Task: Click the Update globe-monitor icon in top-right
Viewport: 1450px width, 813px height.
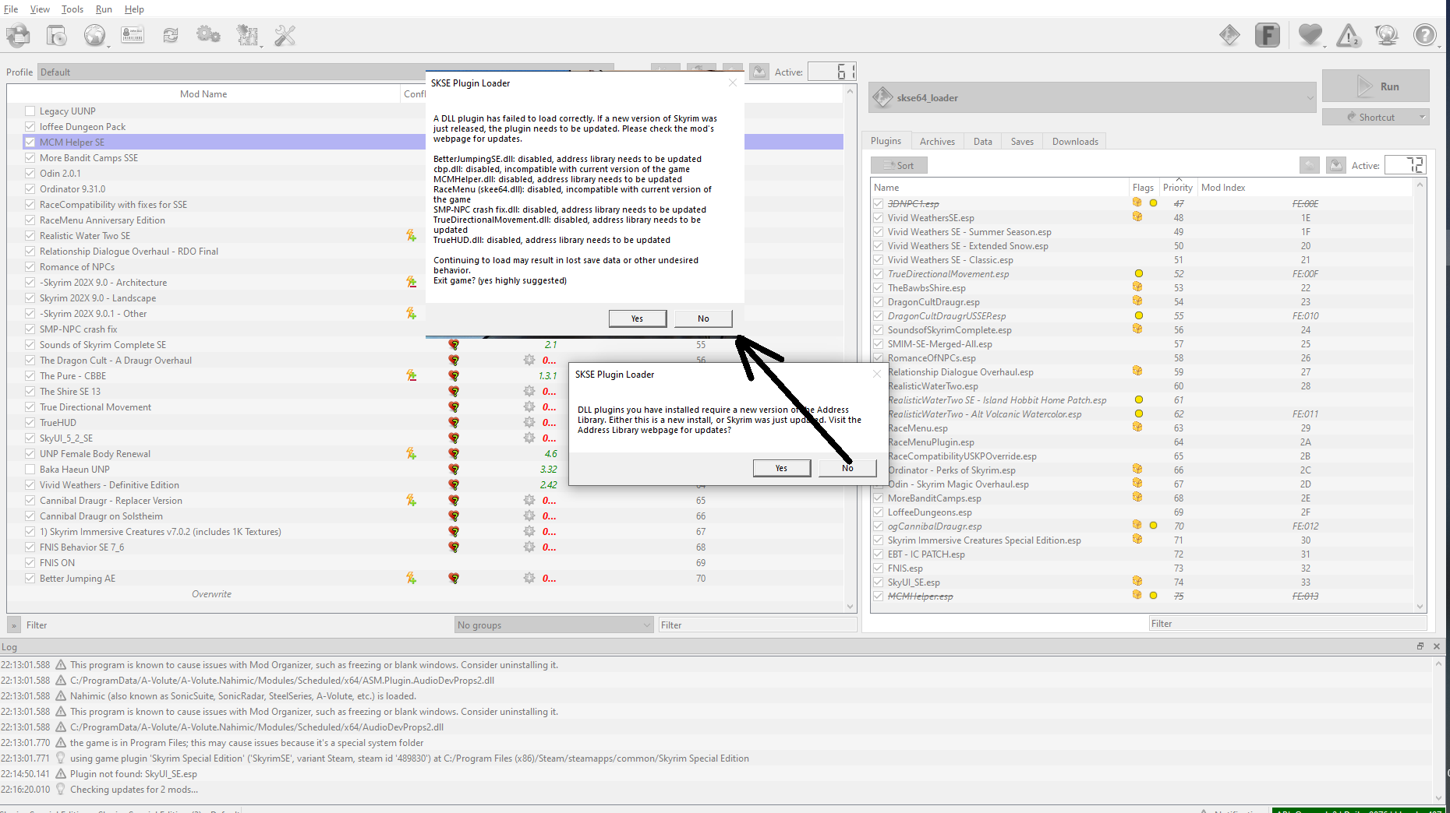Action: (x=1387, y=35)
